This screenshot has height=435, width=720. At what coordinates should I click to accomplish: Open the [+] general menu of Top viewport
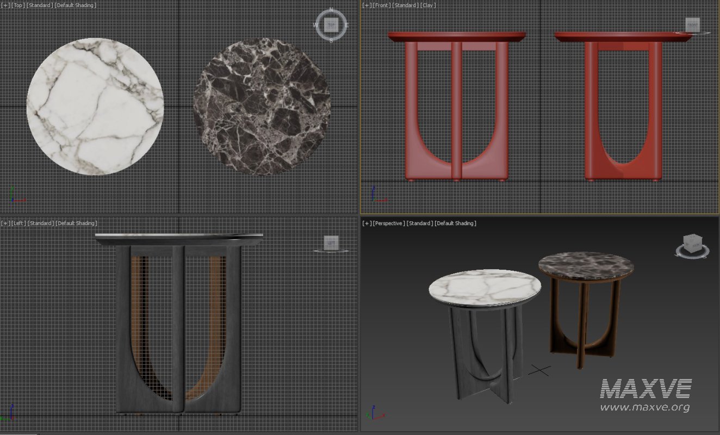(x=5, y=5)
